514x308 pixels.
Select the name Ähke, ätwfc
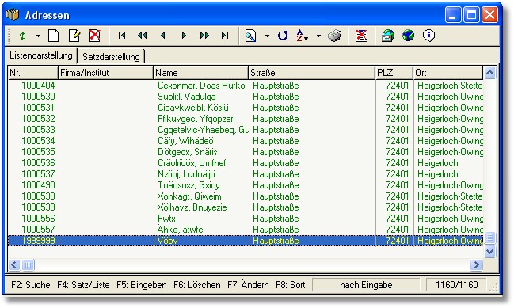click(x=181, y=230)
